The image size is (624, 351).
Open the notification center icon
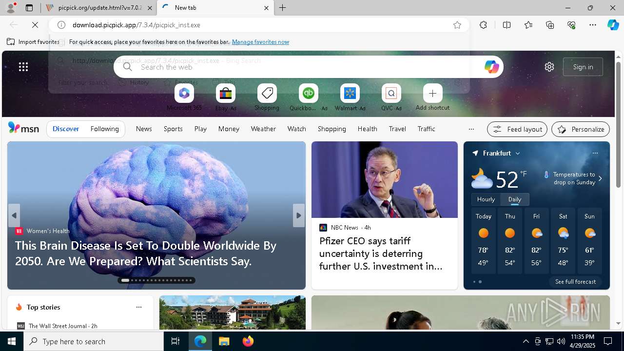(608, 341)
